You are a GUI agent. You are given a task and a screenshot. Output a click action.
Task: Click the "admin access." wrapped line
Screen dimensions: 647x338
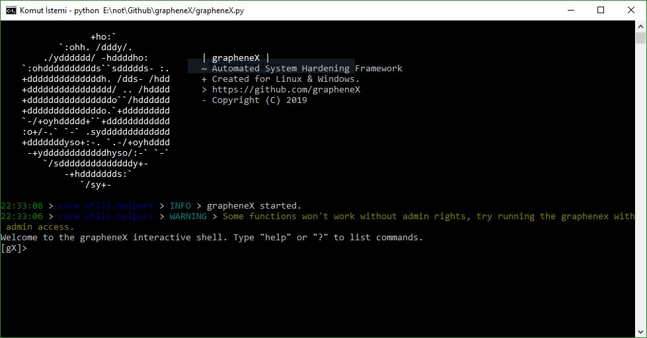pos(40,226)
